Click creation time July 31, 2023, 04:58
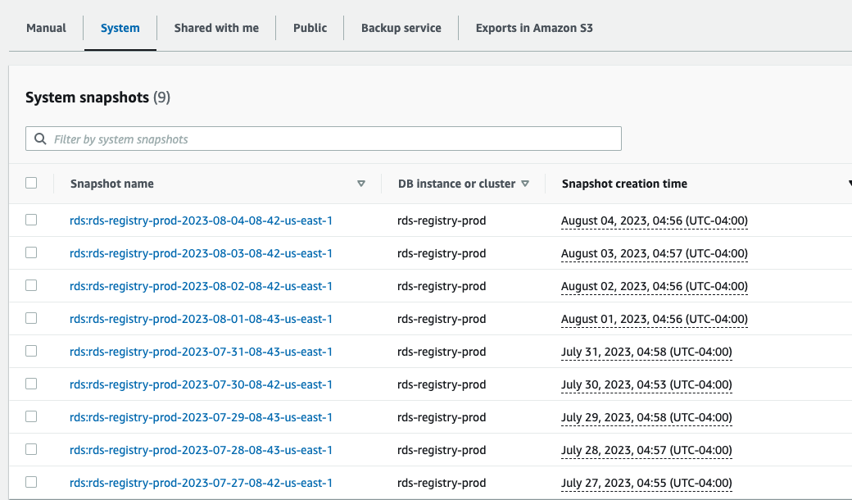This screenshot has height=500, width=852. (646, 352)
